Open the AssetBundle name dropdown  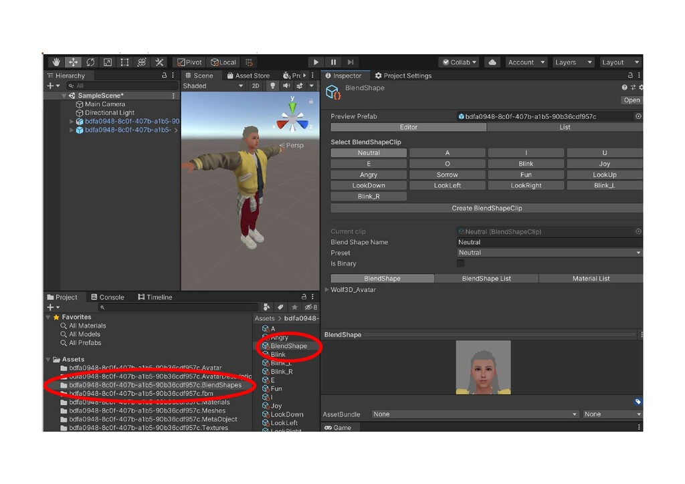point(476,414)
